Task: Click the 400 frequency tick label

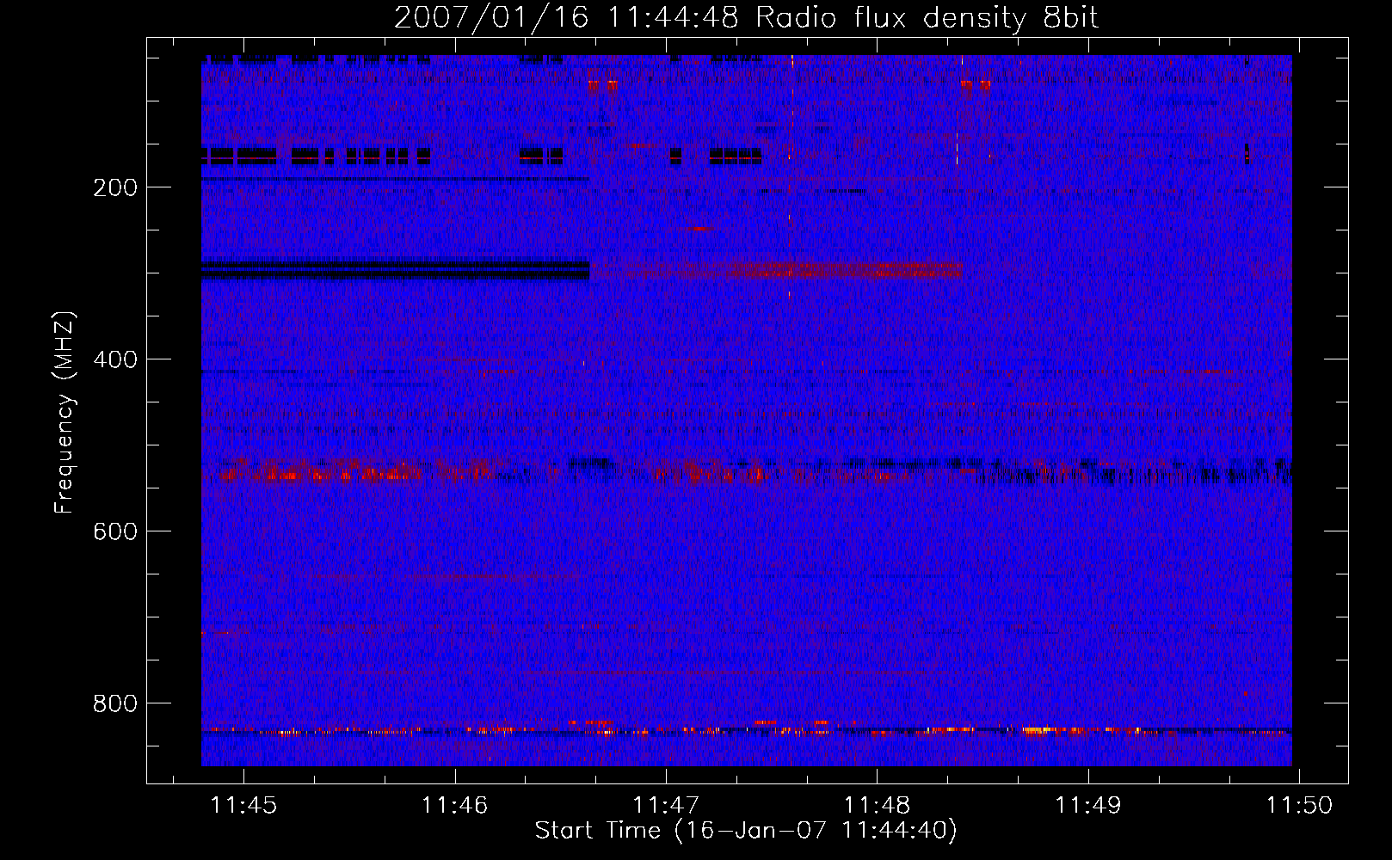Action: click(115, 359)
